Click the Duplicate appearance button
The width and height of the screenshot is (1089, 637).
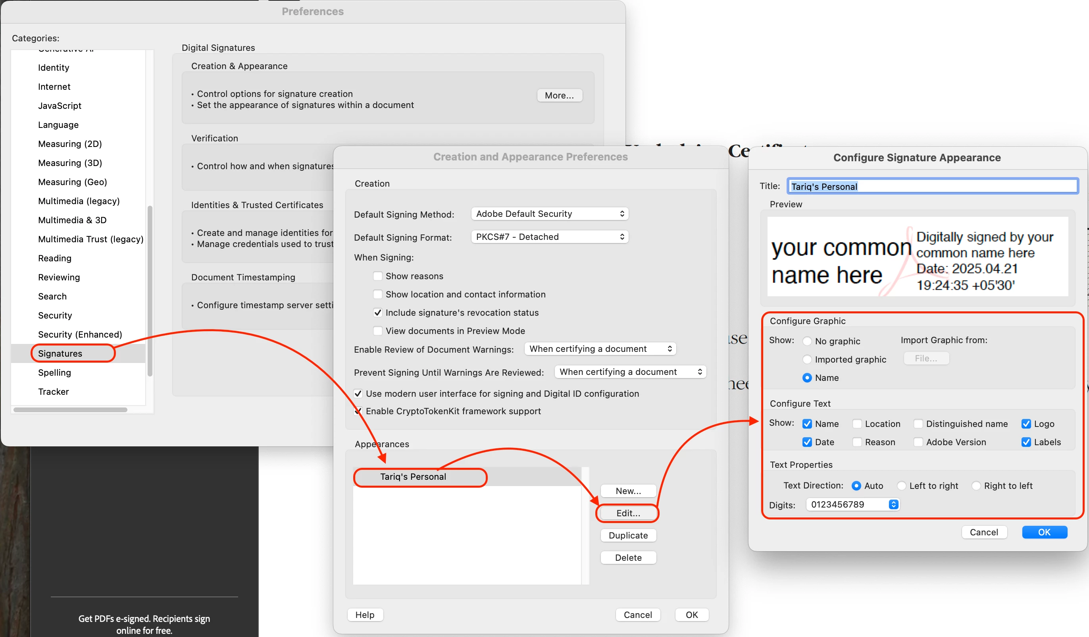point(628,535)
